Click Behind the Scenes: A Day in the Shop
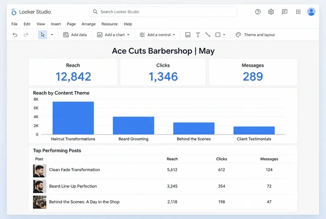The image size is (326, 219). pos(84,202)
